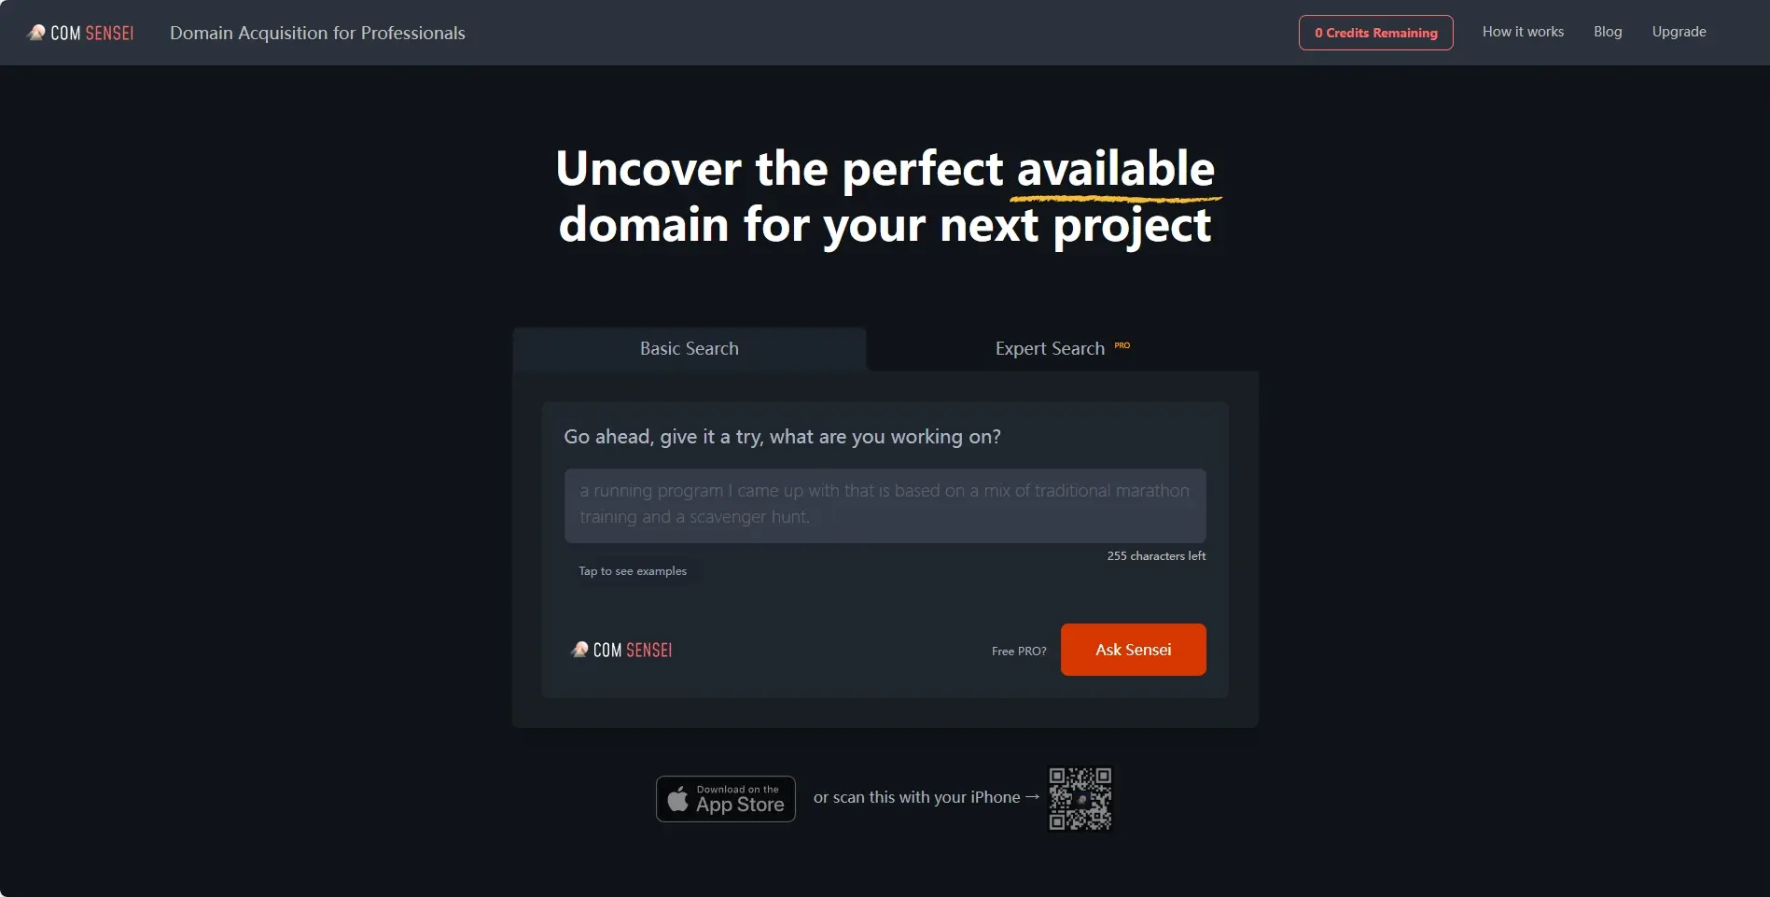Image resolution: width=1770 pixels, height=897 pixels.
Task: Click the arrow pointing to QR code
Action: (1032, 797)
